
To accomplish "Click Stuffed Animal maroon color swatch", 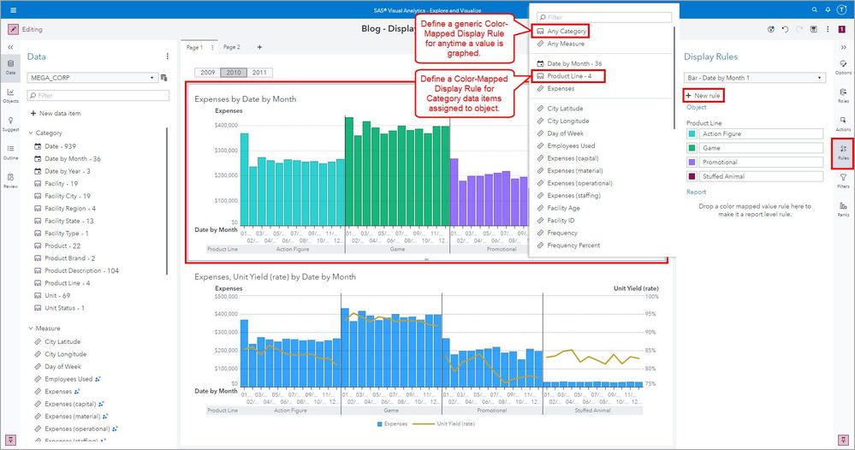I will [692, 176].
